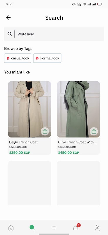Go back using the arrow icon

[x=8, y=18]
